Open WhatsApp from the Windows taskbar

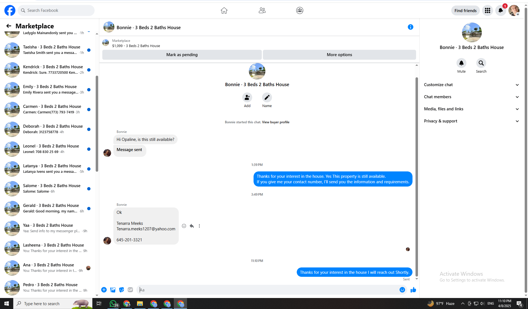[113, 304]
